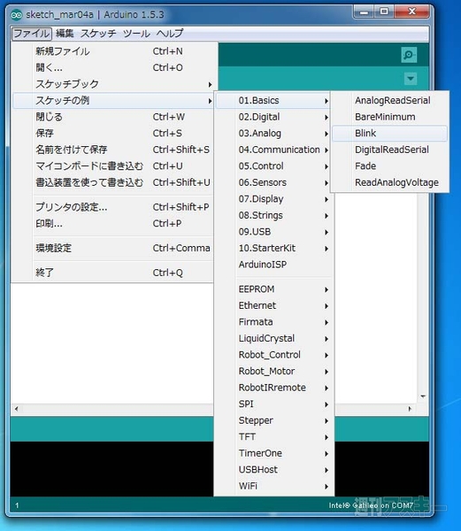Open the Fade example
Image resolution: width=461 pixels, height=531 pixels.
coord(390,166)
